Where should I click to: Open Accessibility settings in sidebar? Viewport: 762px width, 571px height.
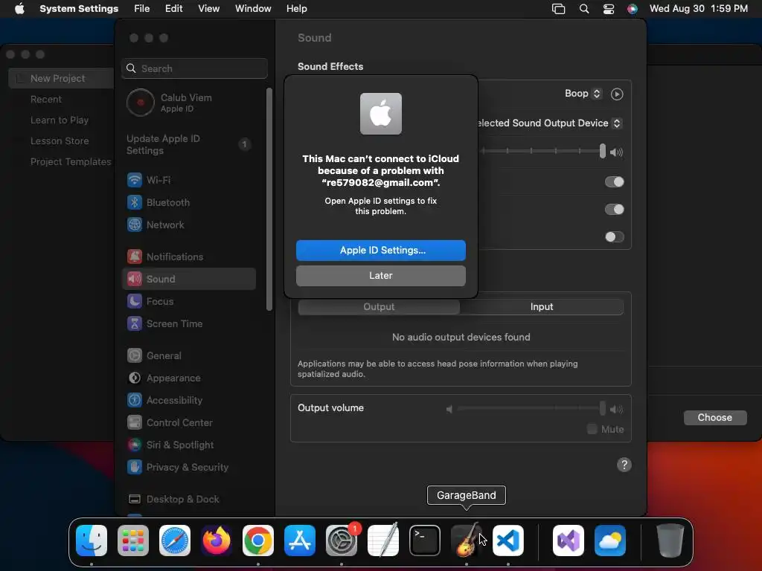click(189, 400)
